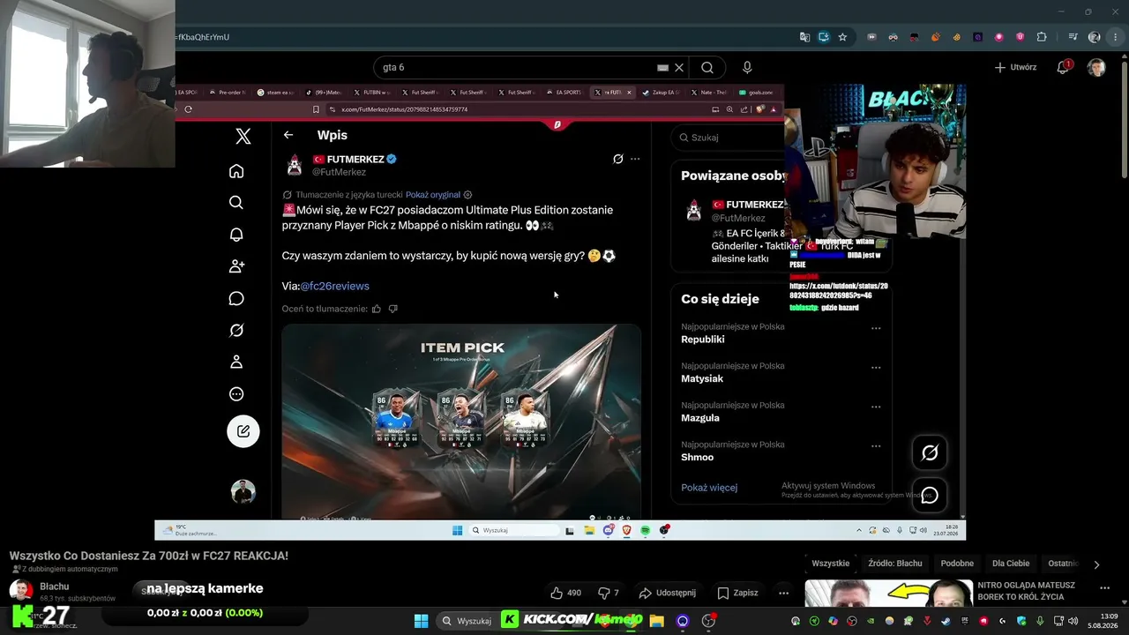Open X follow-people icon in sidebar

tap(236, 266)
